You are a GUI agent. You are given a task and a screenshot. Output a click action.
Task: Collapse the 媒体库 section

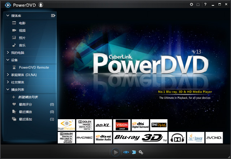click(8, 16)
